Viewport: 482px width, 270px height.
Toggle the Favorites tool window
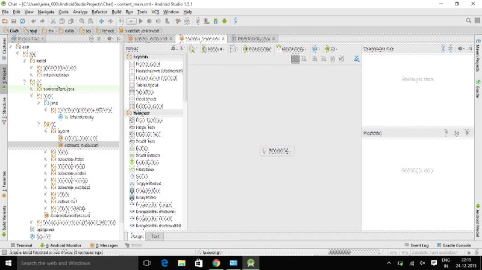coord(4,184)
